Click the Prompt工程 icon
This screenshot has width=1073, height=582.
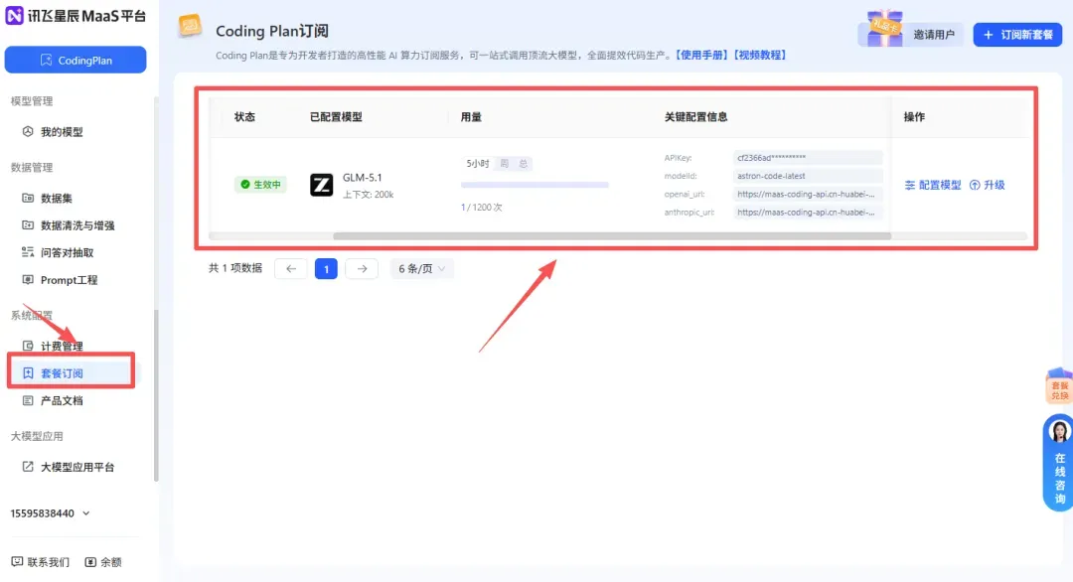[28, 280]
